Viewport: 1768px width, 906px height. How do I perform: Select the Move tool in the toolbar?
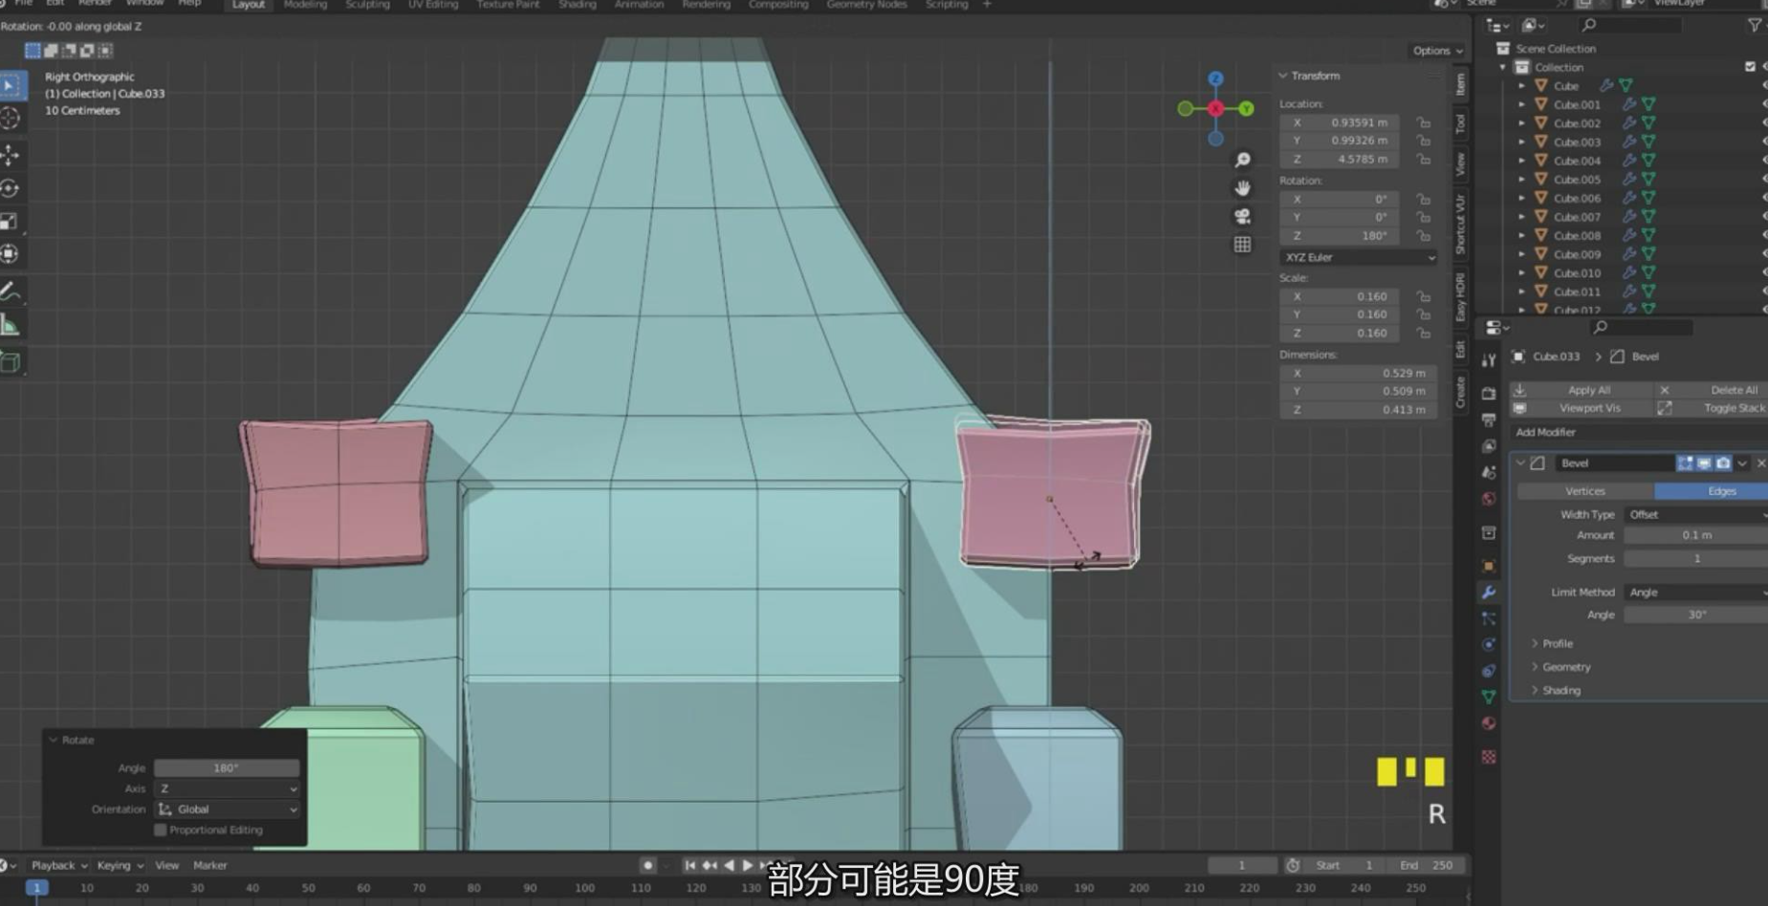(x=11, y=154)
